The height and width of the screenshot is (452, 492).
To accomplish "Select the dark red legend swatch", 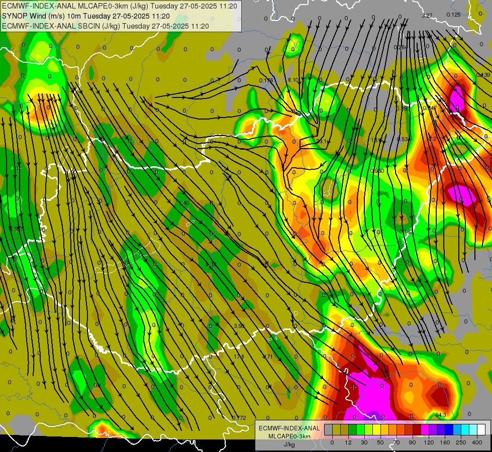I will point(417,429).
